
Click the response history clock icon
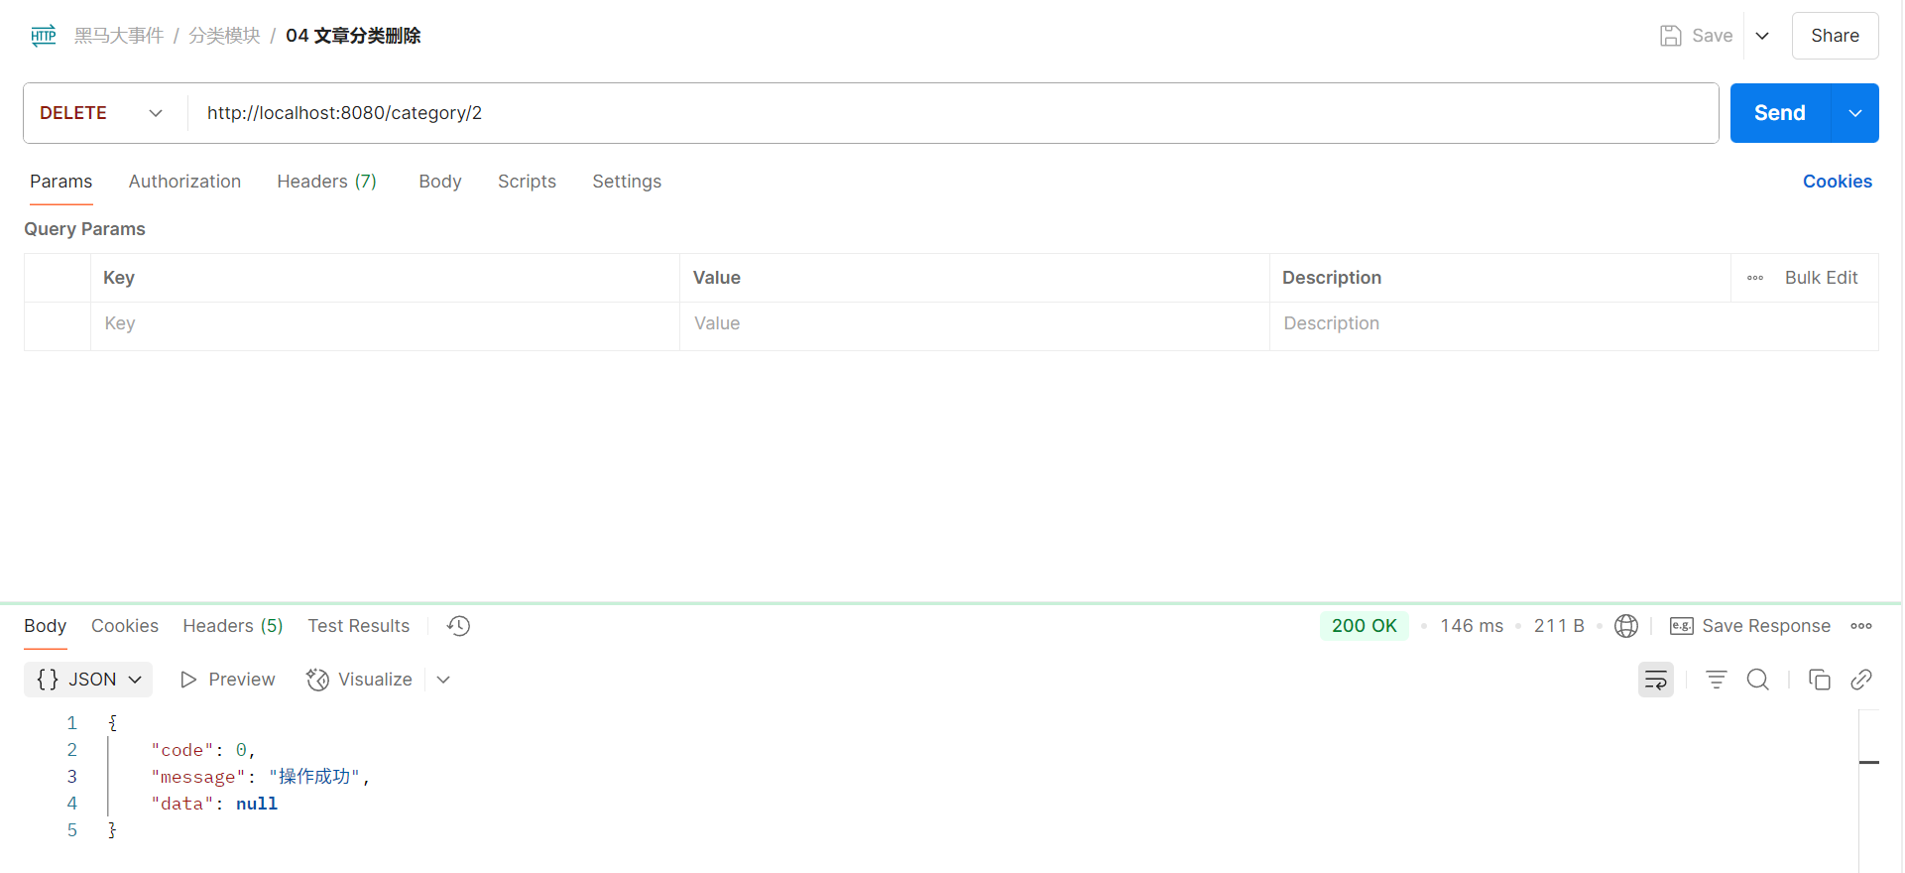coord(458,626)
